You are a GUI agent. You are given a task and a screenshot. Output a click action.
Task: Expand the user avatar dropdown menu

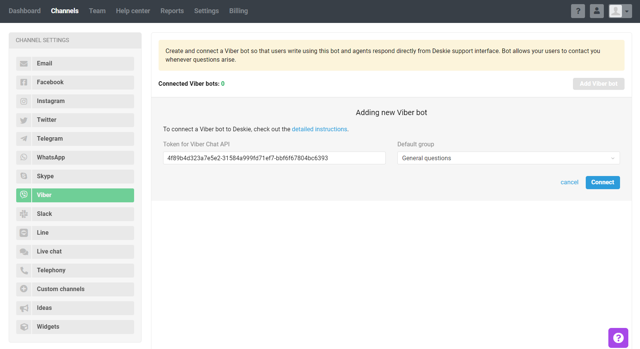(620, 11)
